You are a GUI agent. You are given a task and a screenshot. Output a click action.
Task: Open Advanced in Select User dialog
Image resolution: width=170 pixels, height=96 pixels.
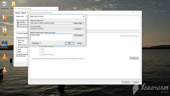pos(36,43)
